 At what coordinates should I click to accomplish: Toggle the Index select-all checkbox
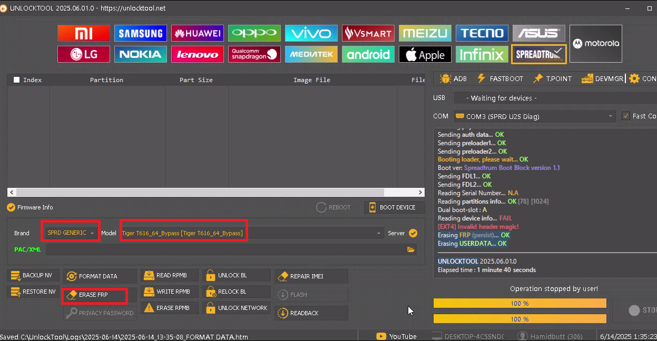[16, 80]
